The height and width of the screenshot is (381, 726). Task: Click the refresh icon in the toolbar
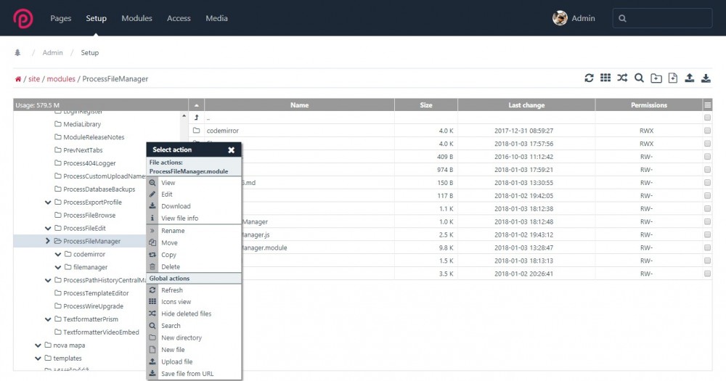[x=589, y=78]
